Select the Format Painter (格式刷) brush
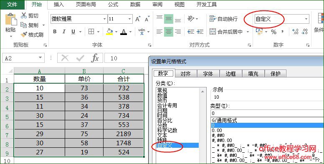Viewport: 324px width, 164px height. click(x=24, y=35)
